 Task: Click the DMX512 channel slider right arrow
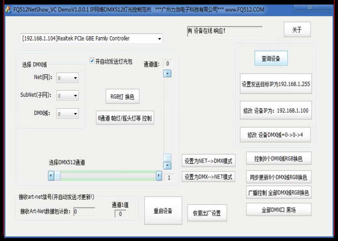159,176
